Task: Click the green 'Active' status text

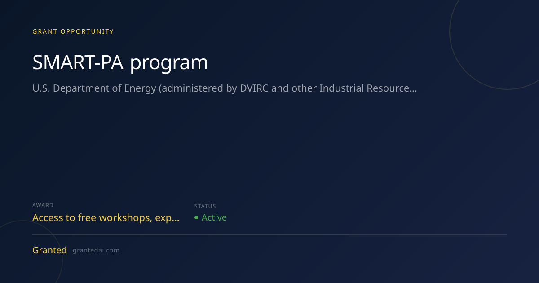Action: pos(214,217)
